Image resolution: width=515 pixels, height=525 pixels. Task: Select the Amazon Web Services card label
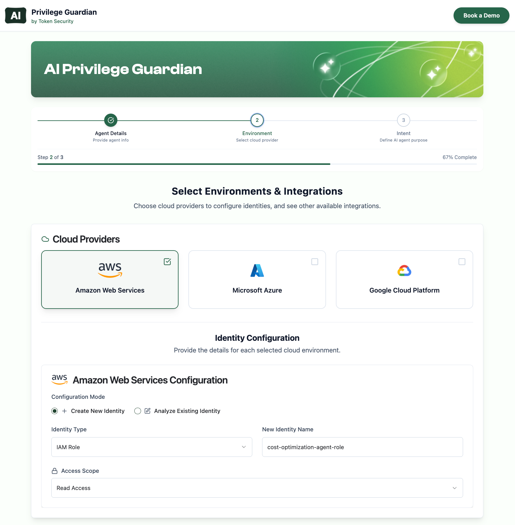point(110,290)
